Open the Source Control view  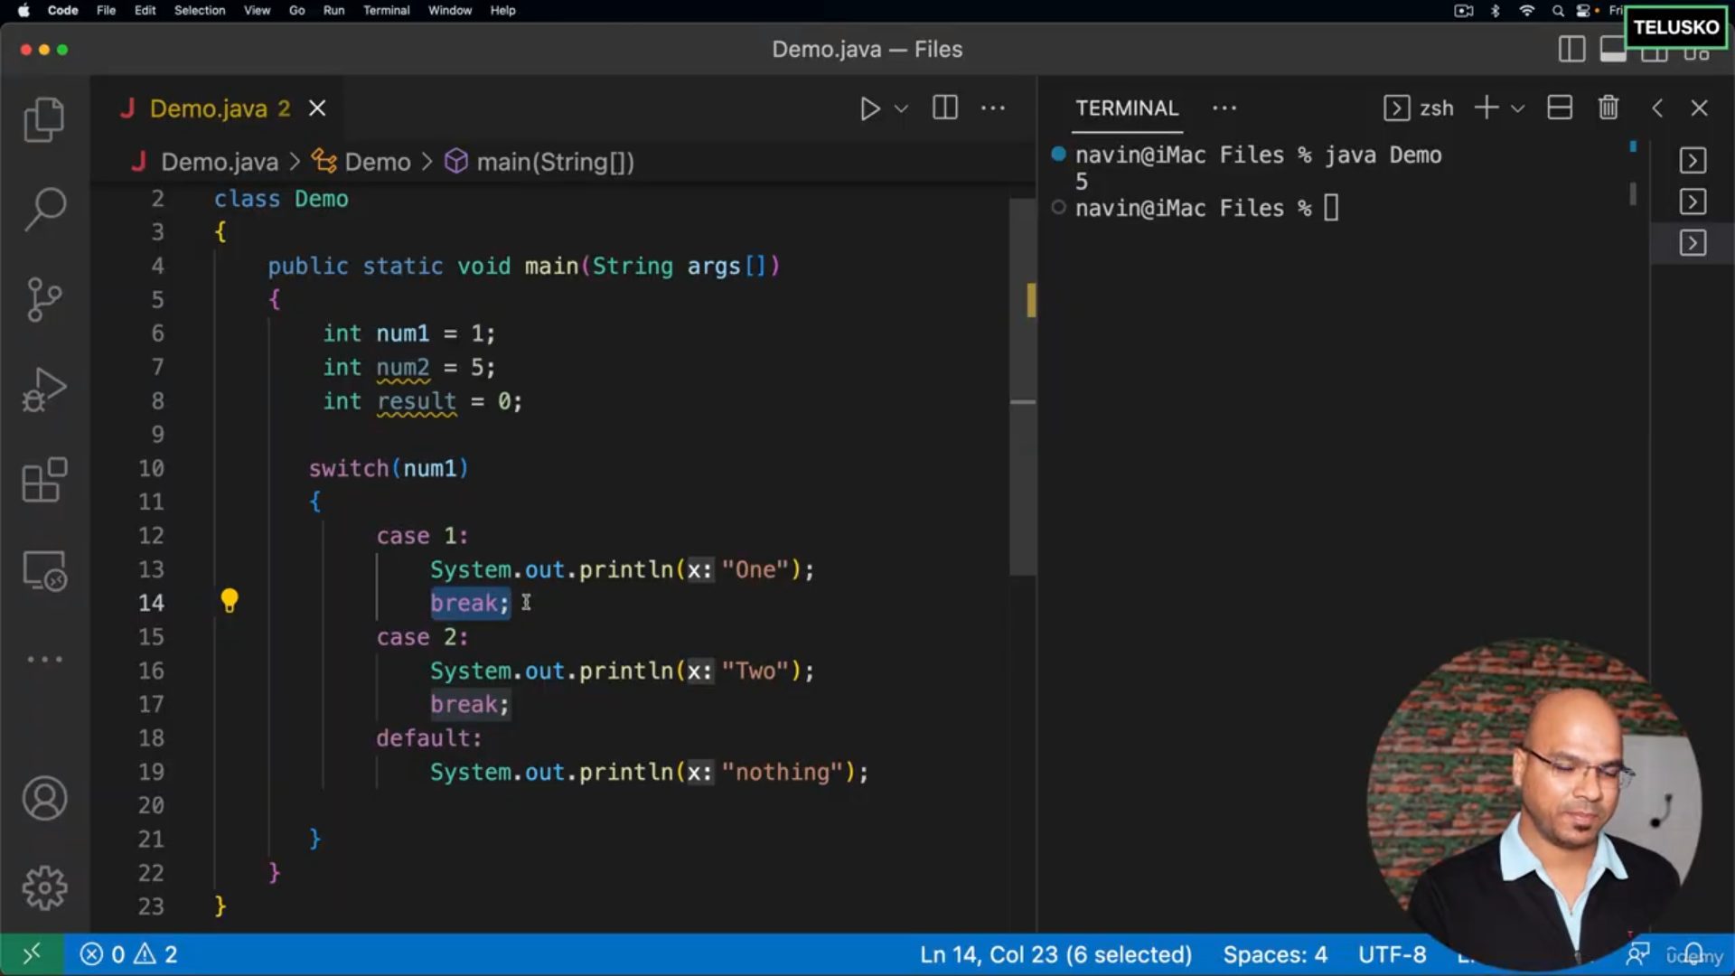(43, 299)
